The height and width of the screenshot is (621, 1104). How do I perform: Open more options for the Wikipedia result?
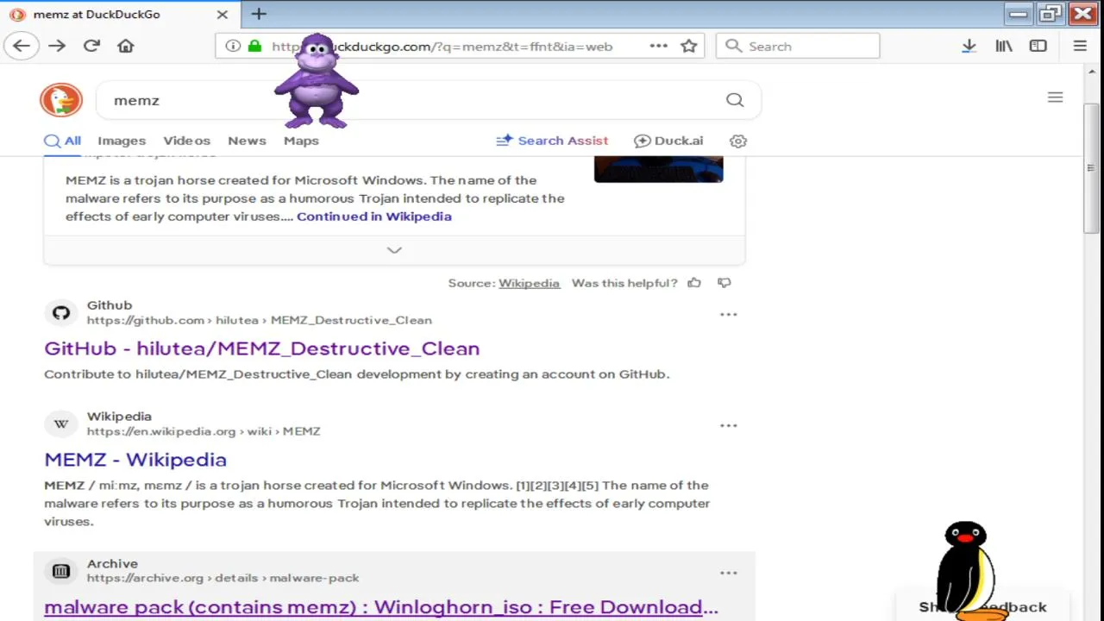(x=729, y=425)
